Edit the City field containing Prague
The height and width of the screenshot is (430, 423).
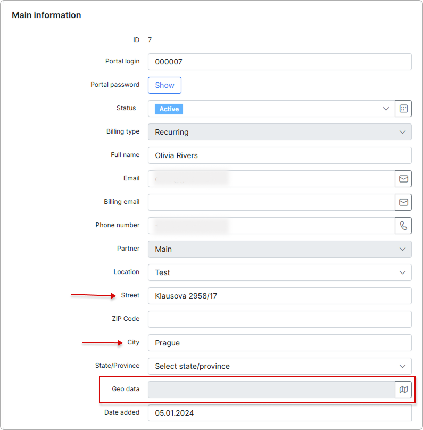279,343
